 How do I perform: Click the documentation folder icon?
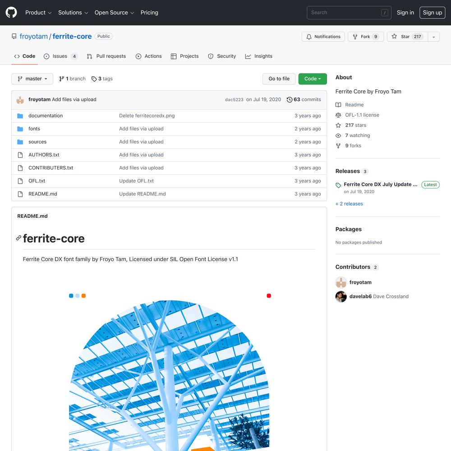point(20,116)
